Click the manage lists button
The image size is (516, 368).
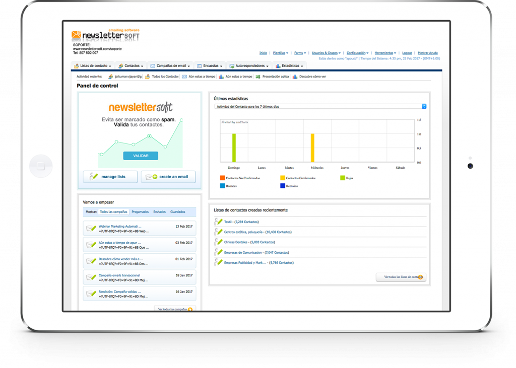(110, 177)
